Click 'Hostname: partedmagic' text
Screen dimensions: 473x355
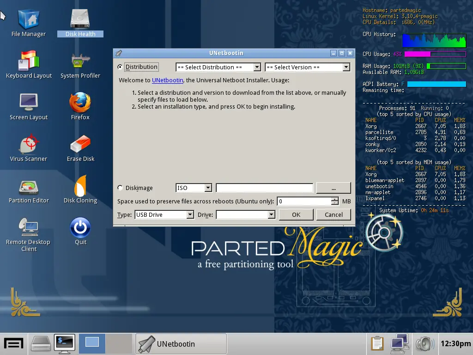(392, 10)
